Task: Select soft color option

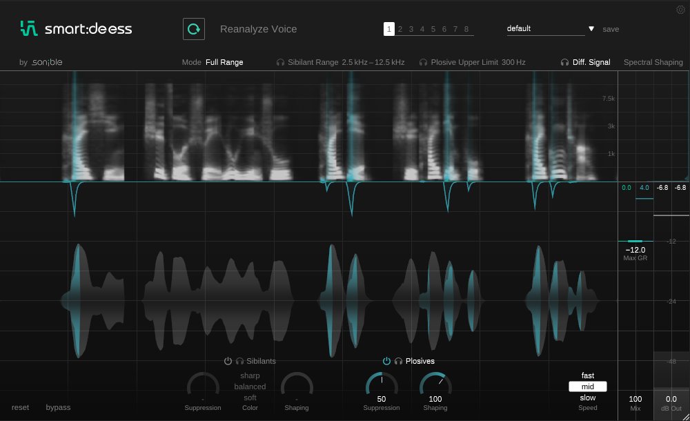Action: [250, 398]
